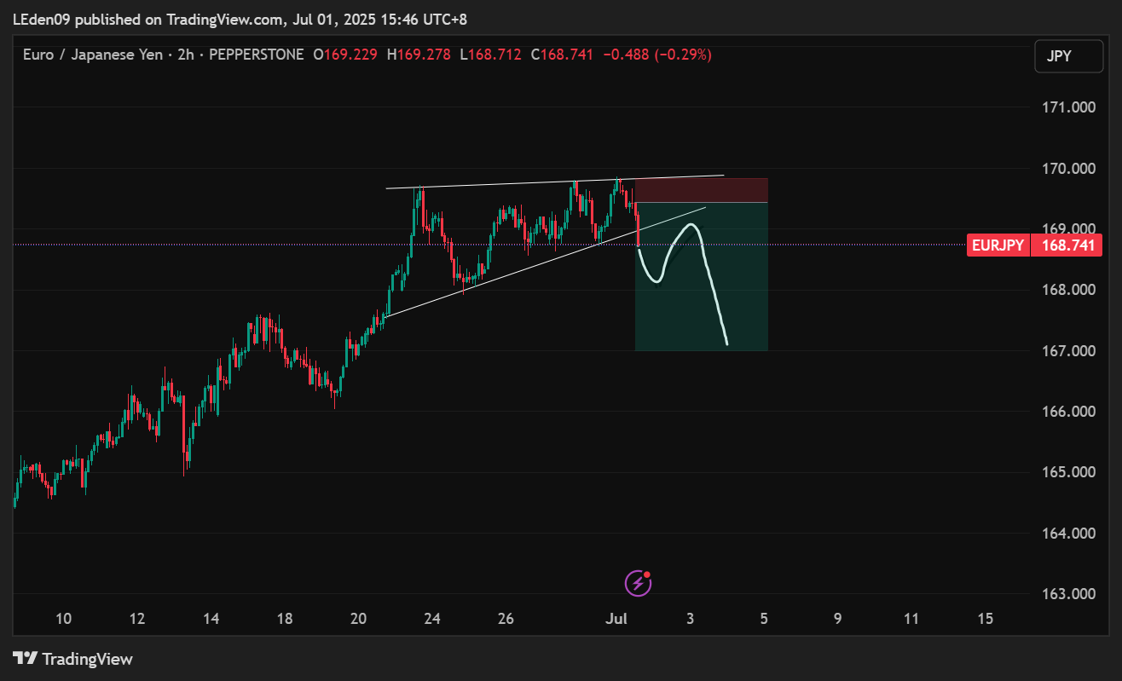This screenshot has height=681, width=1122.
Task: Click the 166.000 price axis label
Action: 1067,412
